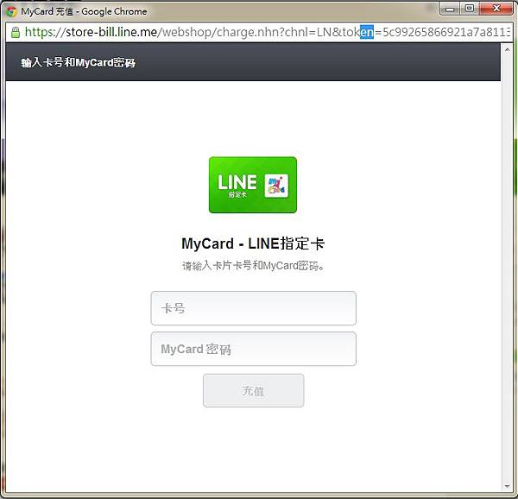
Task: Click the scrollbar up arrow
Action: click(x=508, y=49)
